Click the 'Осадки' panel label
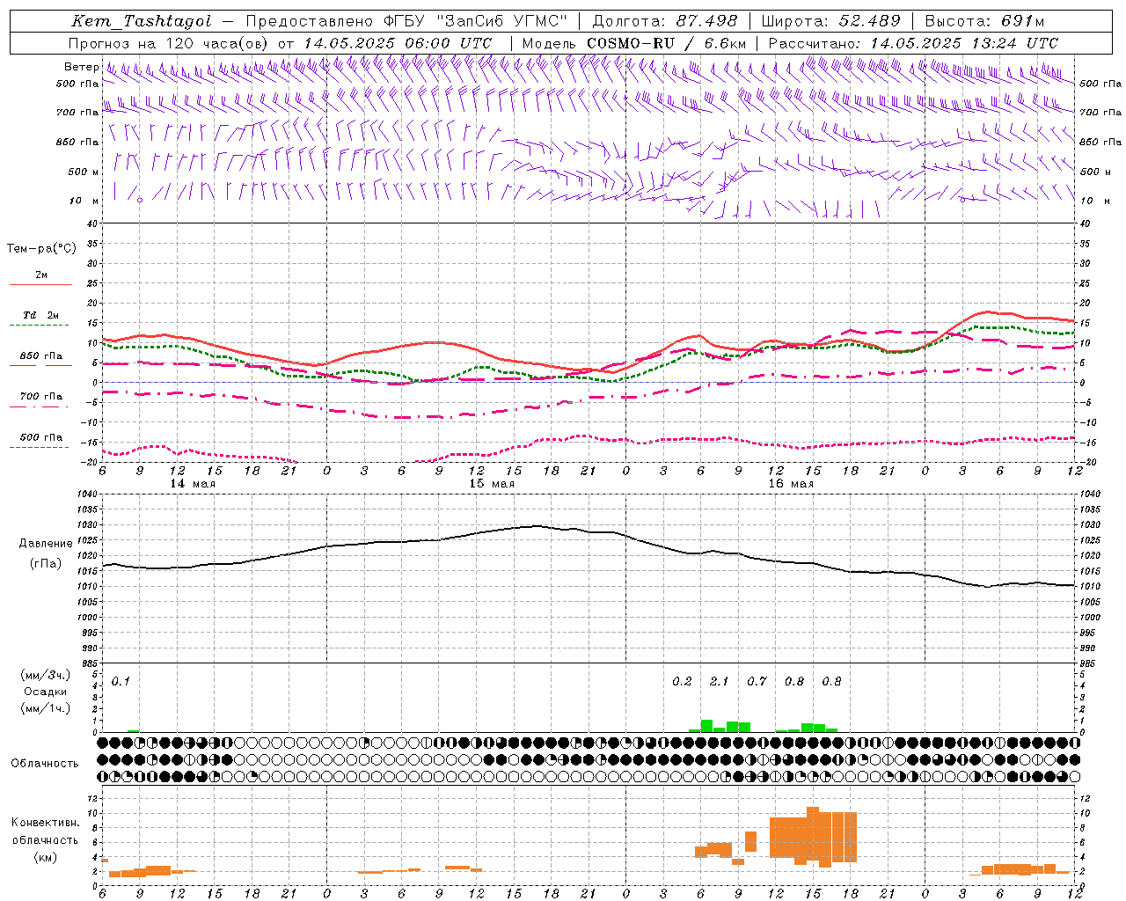The image size is (1126, 901). click(x=46, y=692)
